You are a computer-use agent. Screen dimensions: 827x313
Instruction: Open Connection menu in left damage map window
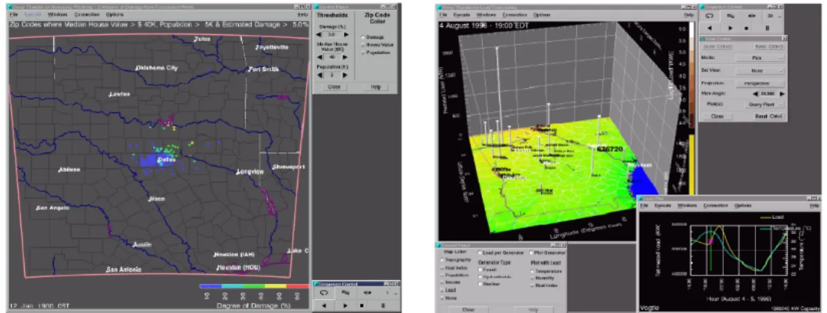(x=87, y=14)
